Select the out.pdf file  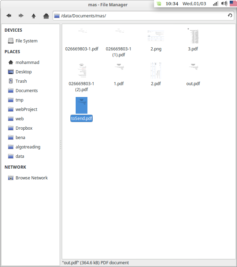(x=193, y=71)
